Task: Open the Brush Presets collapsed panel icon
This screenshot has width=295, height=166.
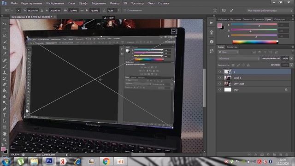Action: (x=212, y=32)
